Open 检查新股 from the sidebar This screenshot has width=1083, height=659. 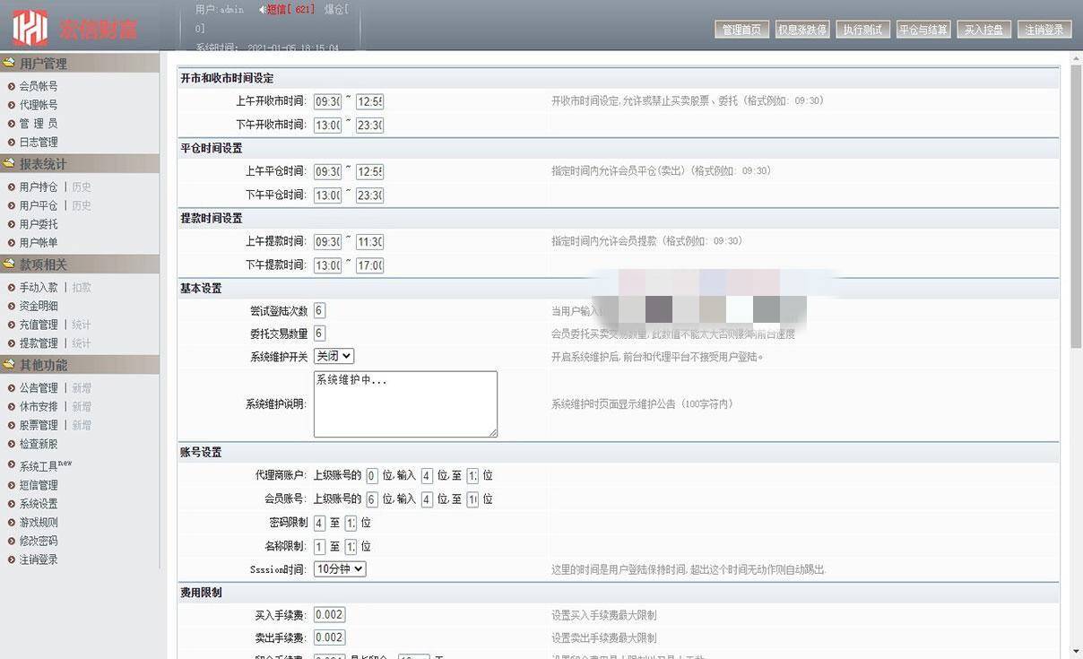click(39, 444)
